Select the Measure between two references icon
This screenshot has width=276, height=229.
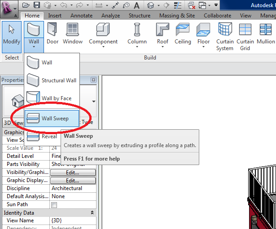pyautogui.click(x=115, y=5)
